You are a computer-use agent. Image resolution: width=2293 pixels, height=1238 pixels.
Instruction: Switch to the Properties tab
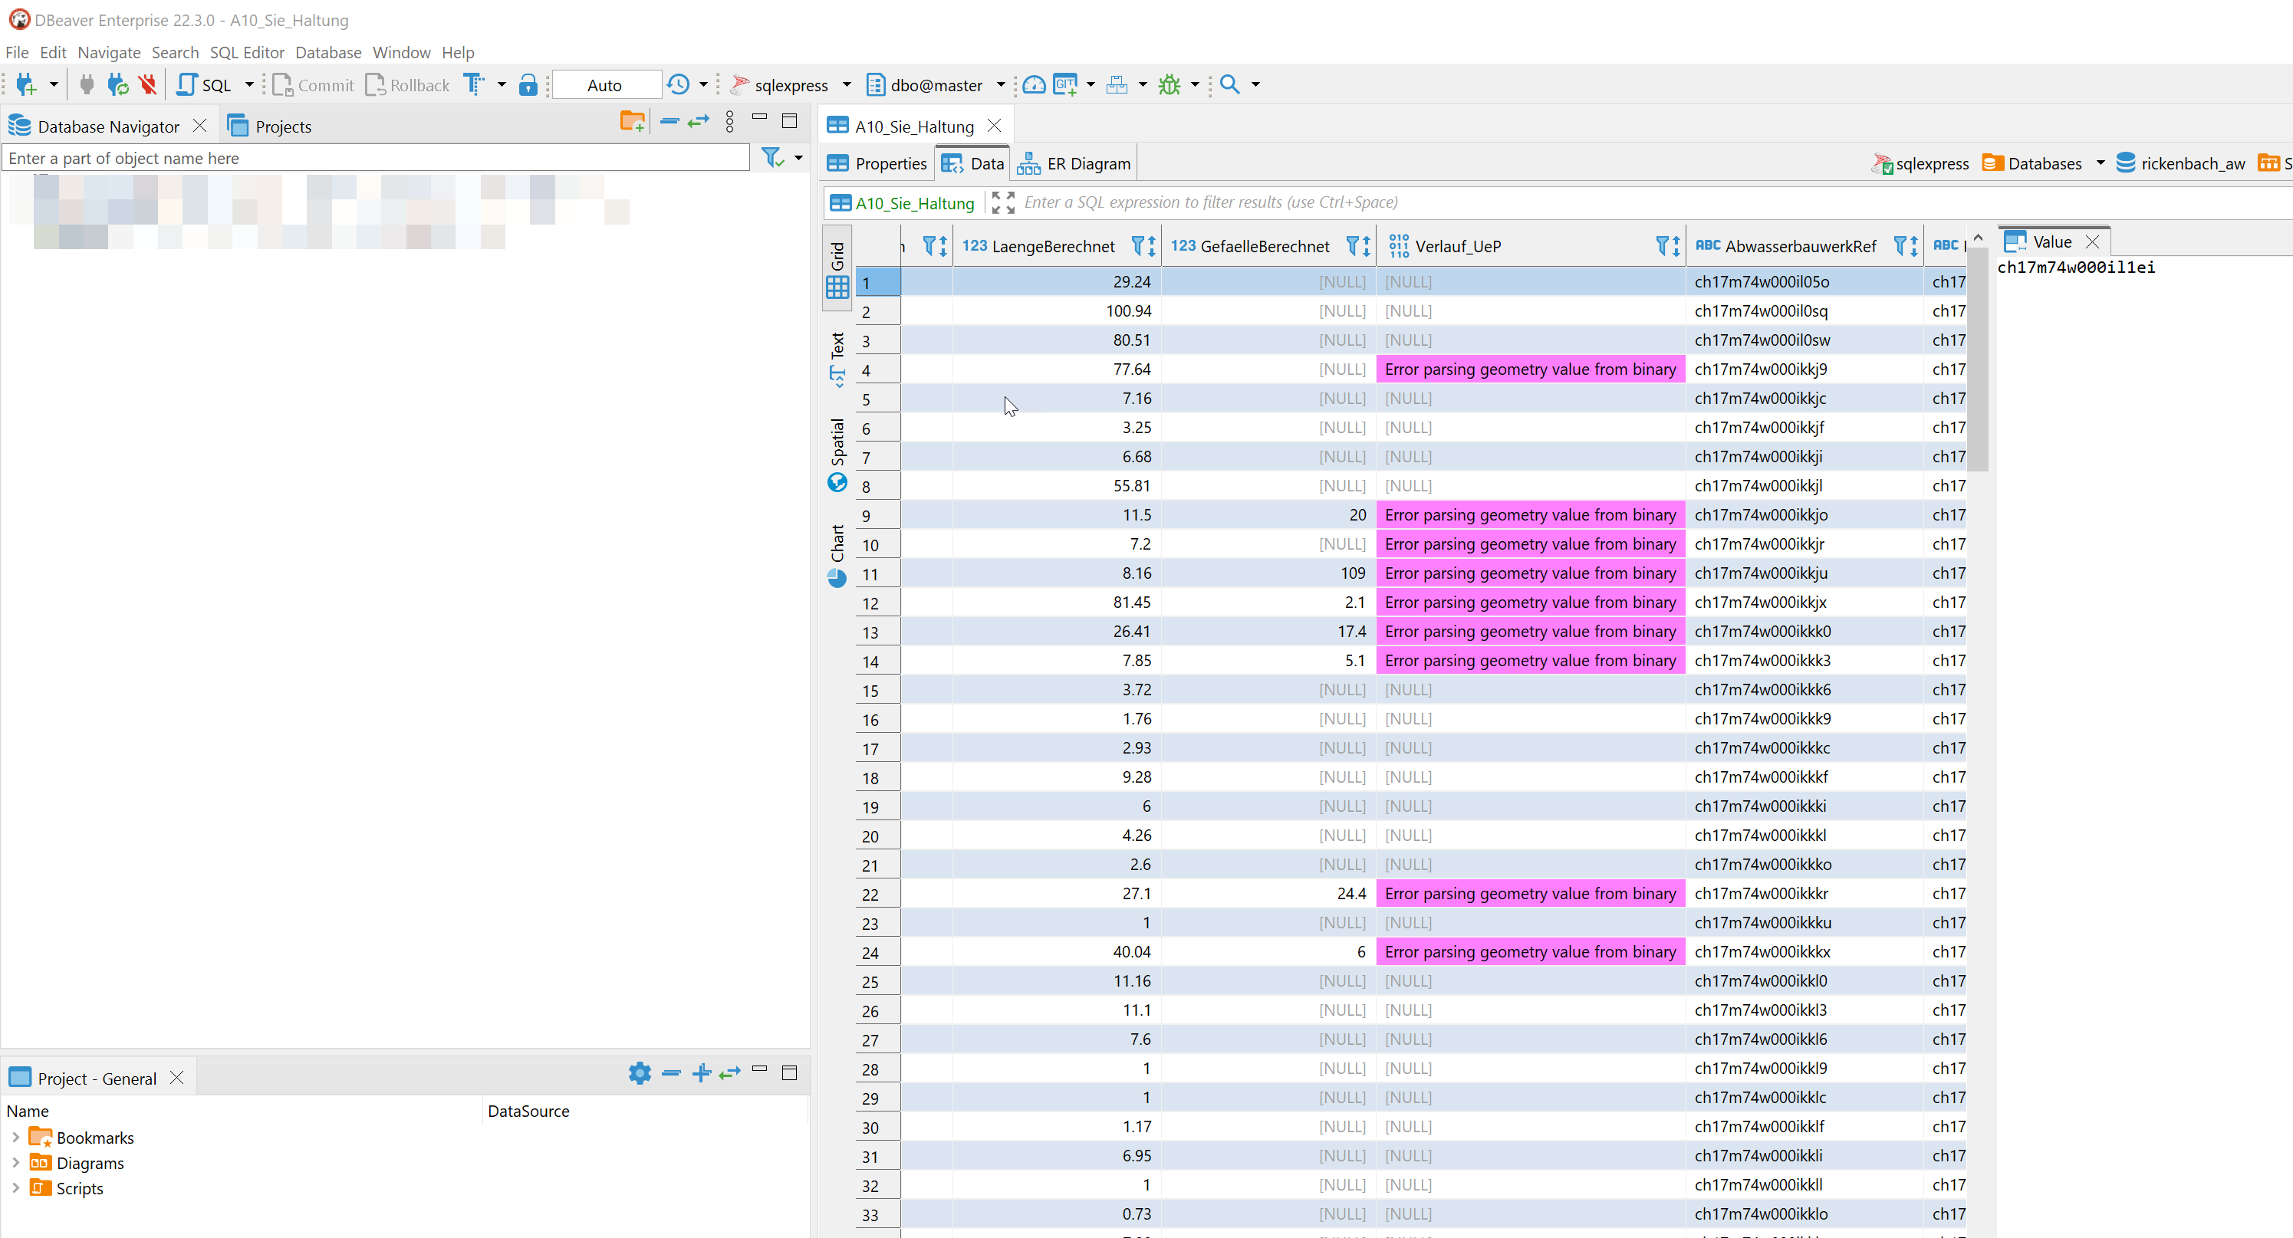click(x=877, y=163)
